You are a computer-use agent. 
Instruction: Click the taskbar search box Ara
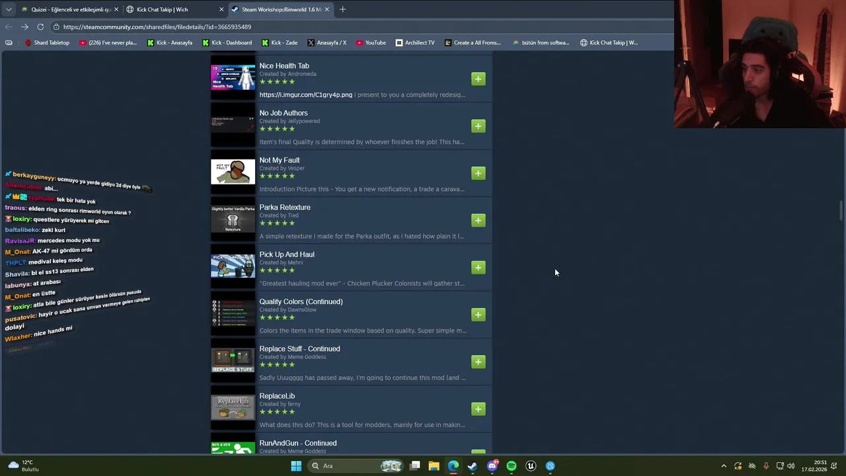click(x=356, y=466)
